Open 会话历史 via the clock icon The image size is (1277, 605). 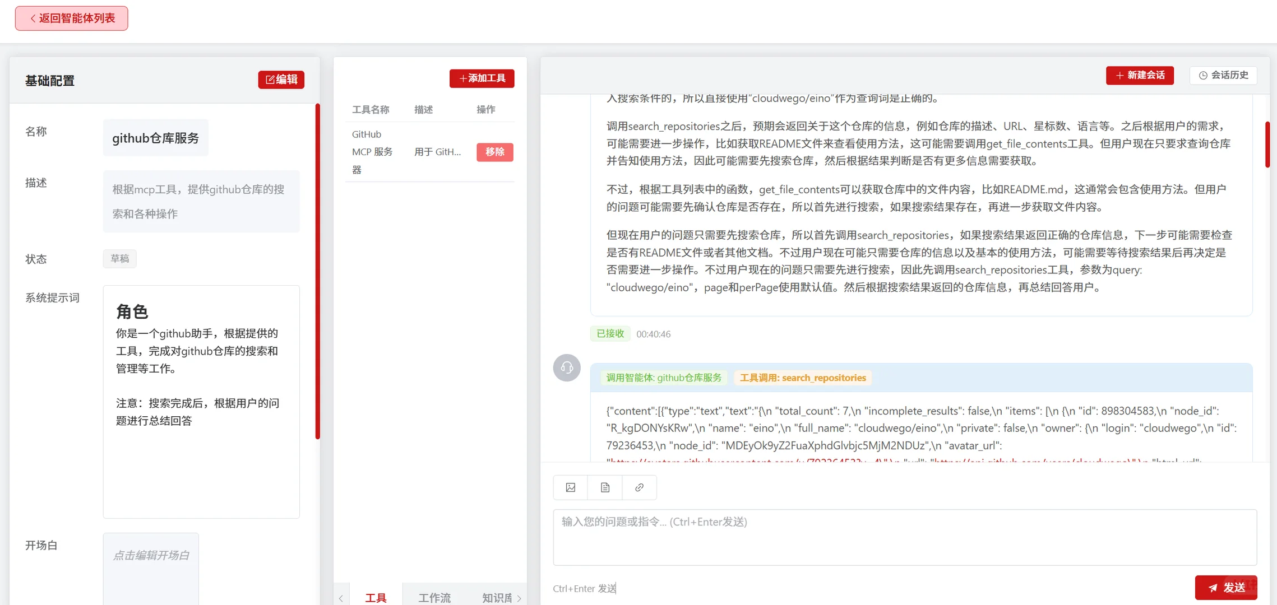[1202, 75]
